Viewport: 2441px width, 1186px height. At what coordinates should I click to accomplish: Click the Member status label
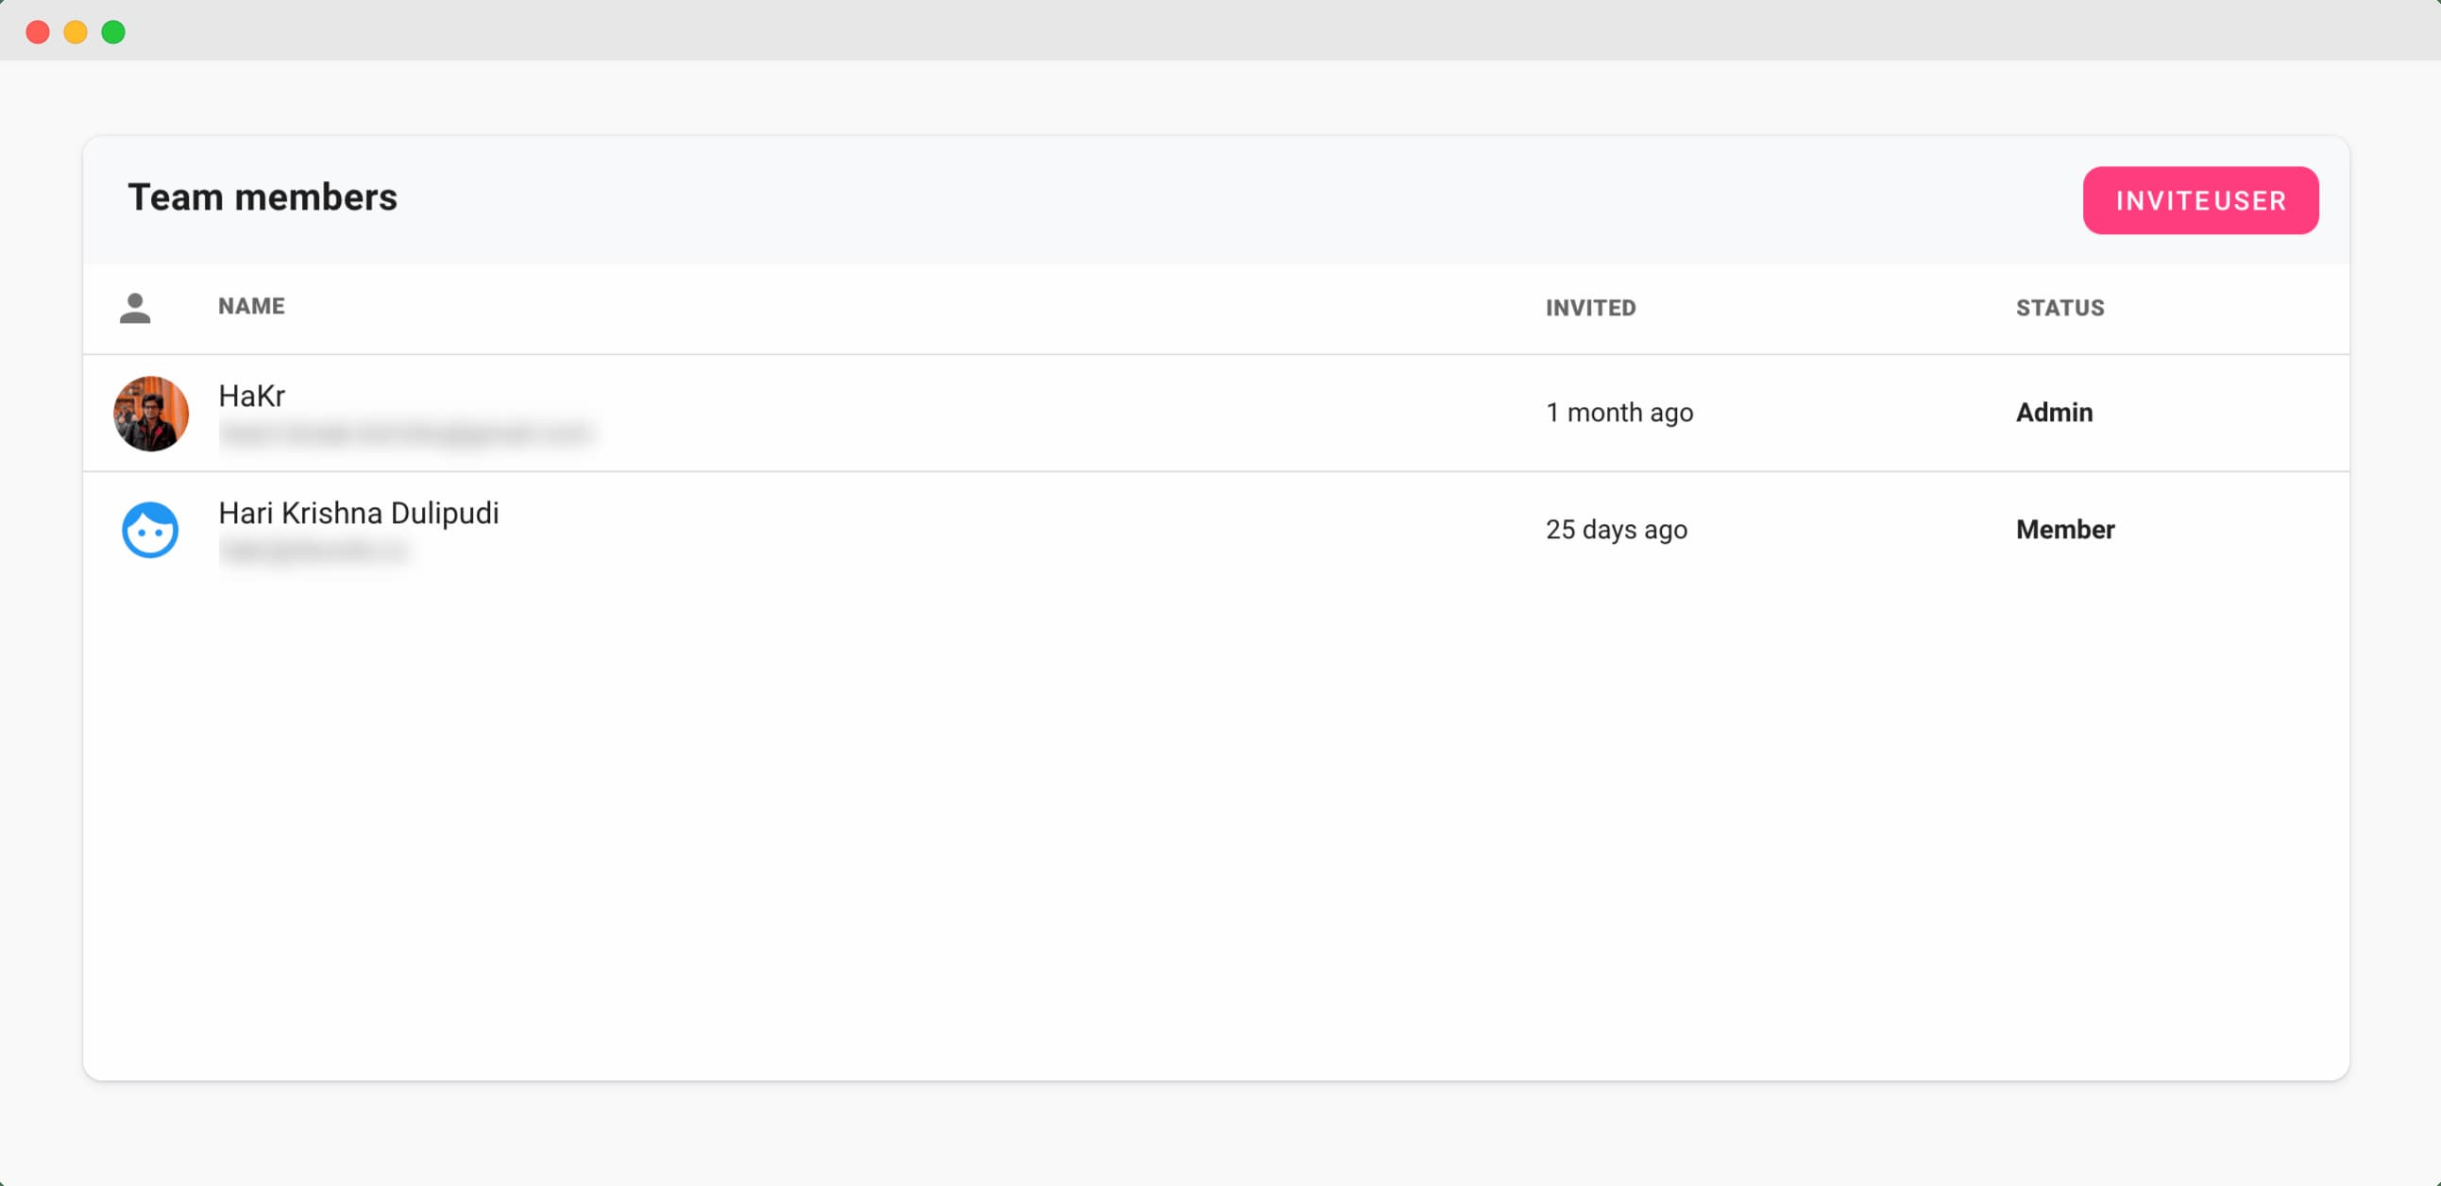2065,530
